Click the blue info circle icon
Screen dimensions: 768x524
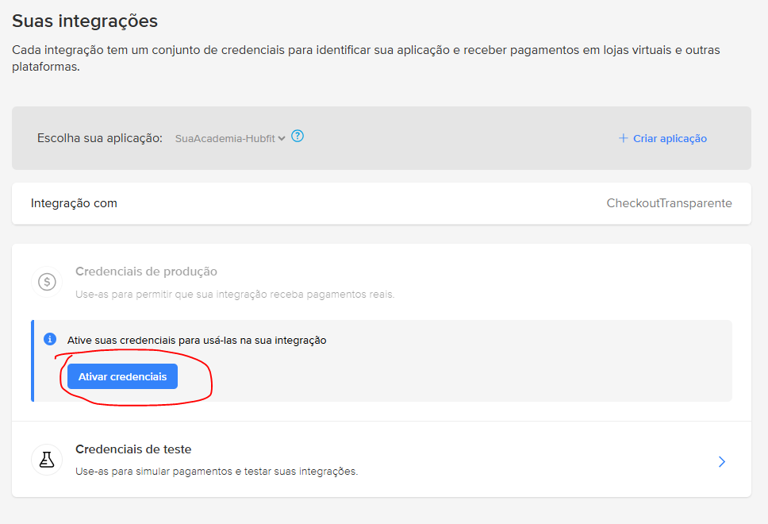click(50, 339)
